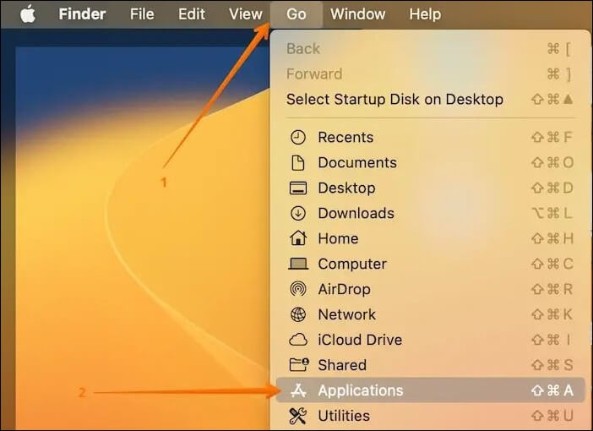
Task: Click the Utilities tools icon
Action: pyautogui.click(x=297, y=416)
